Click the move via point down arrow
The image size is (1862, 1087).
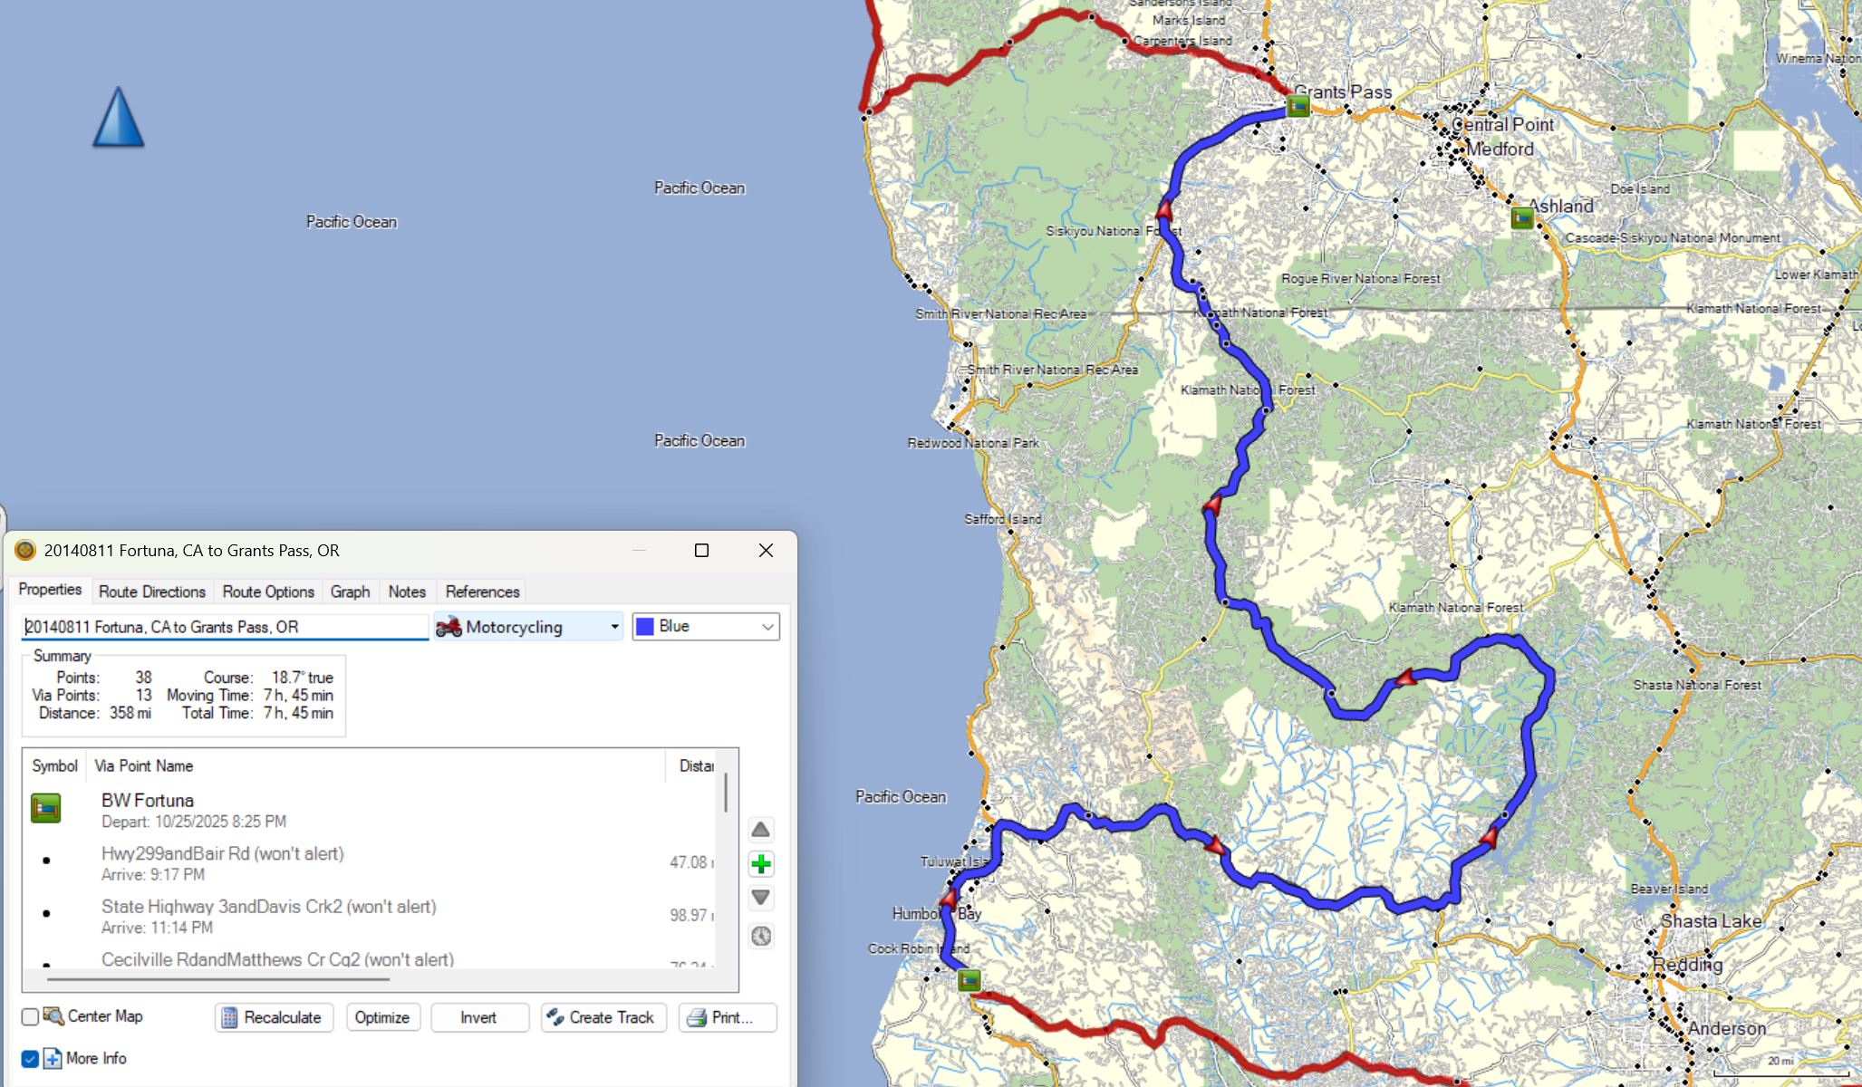761,898
